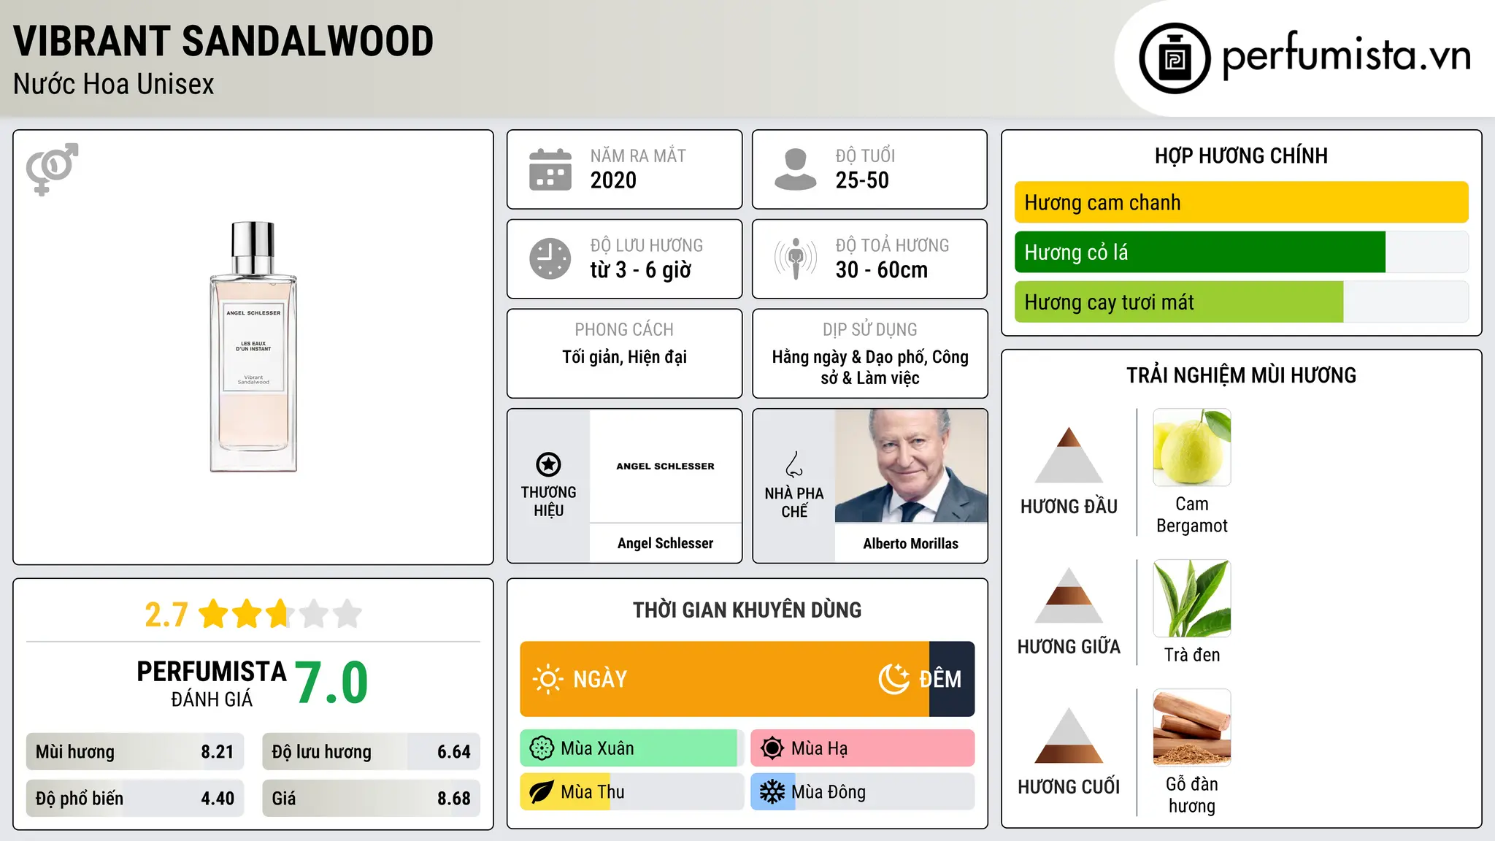Click the Gỗ đàn hương note name
The width and height of the screenshot is (1495, 841).
click(x=1192, y=795)
